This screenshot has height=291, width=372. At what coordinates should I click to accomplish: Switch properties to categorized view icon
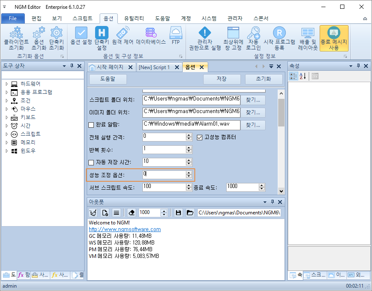pos(293,76)
